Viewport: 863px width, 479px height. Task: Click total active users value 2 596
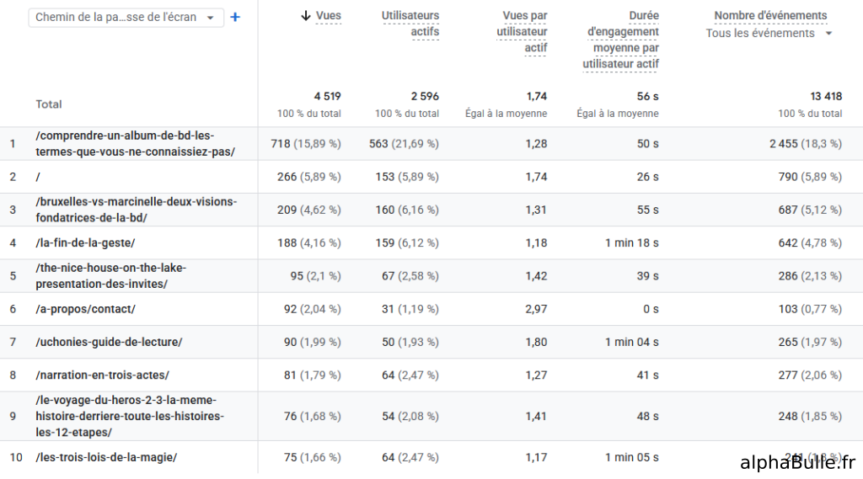(x=425, y=96)
